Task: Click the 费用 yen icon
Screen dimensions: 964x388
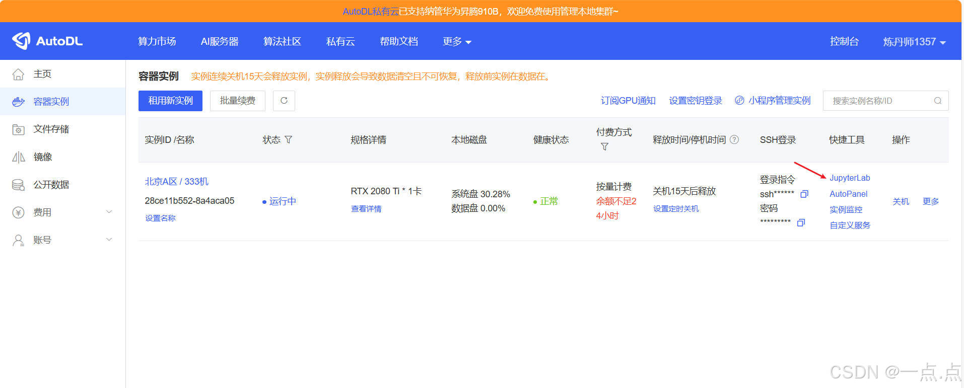Action: point(18,212)
